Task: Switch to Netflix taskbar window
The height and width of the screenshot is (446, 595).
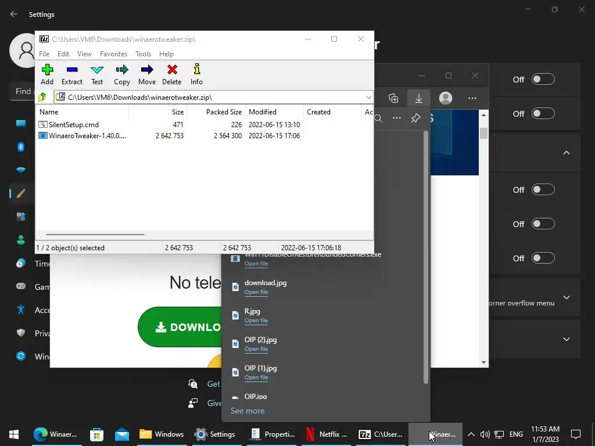Action: tap(327, 434)
